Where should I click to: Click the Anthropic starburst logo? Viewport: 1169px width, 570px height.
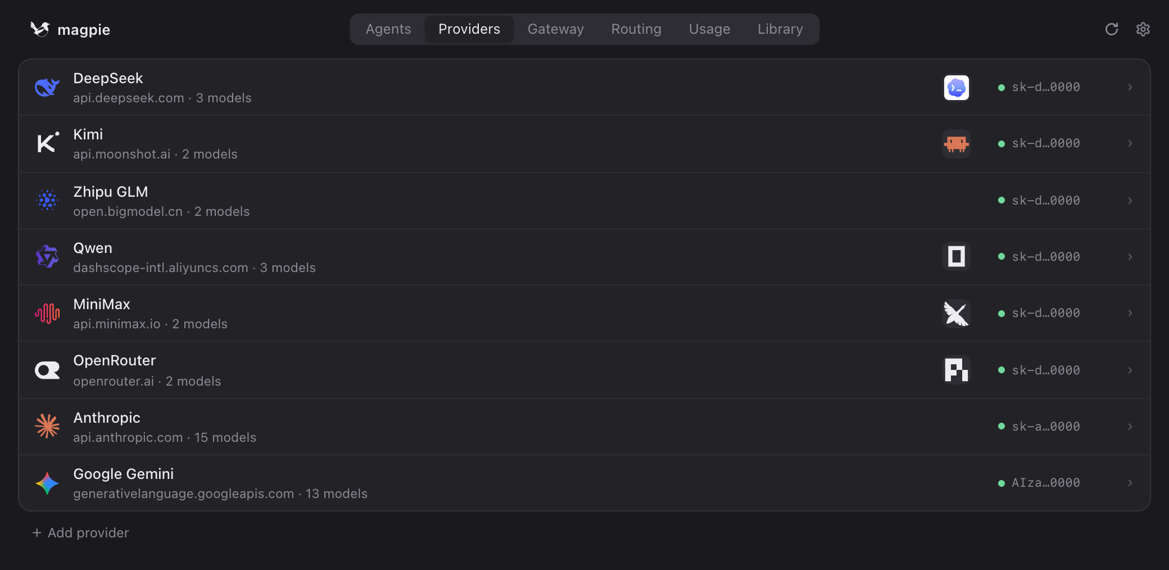[47, 426]
